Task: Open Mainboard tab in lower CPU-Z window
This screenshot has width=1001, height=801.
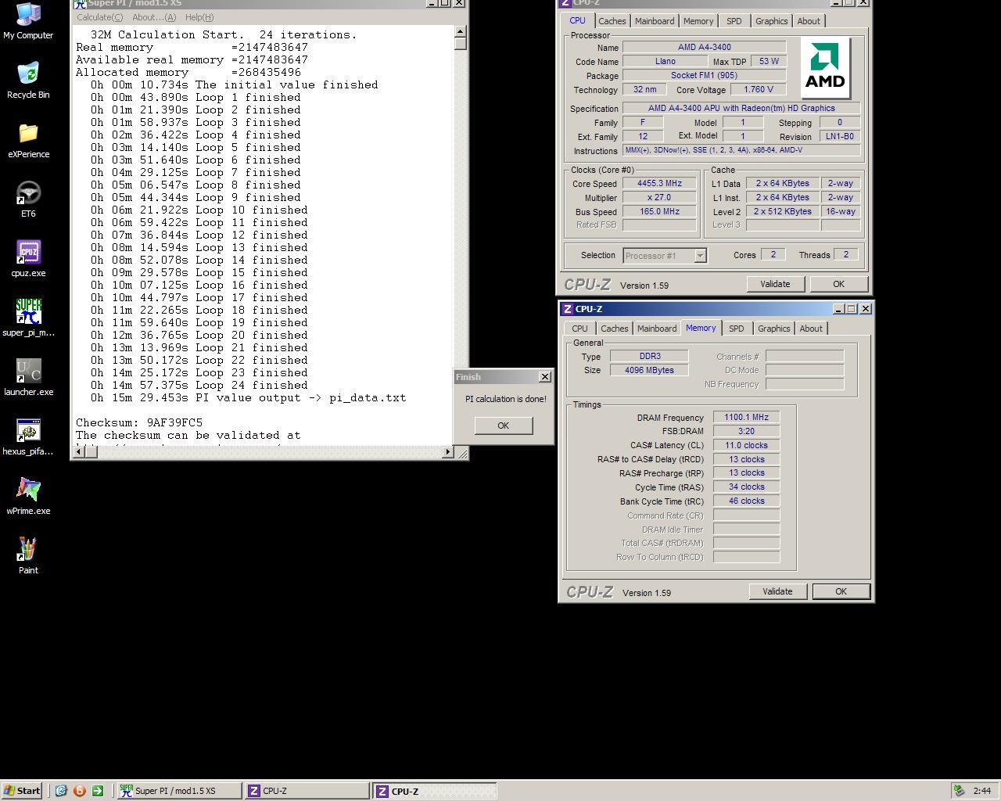Action: pyautogui.click(x=657, y=329)
